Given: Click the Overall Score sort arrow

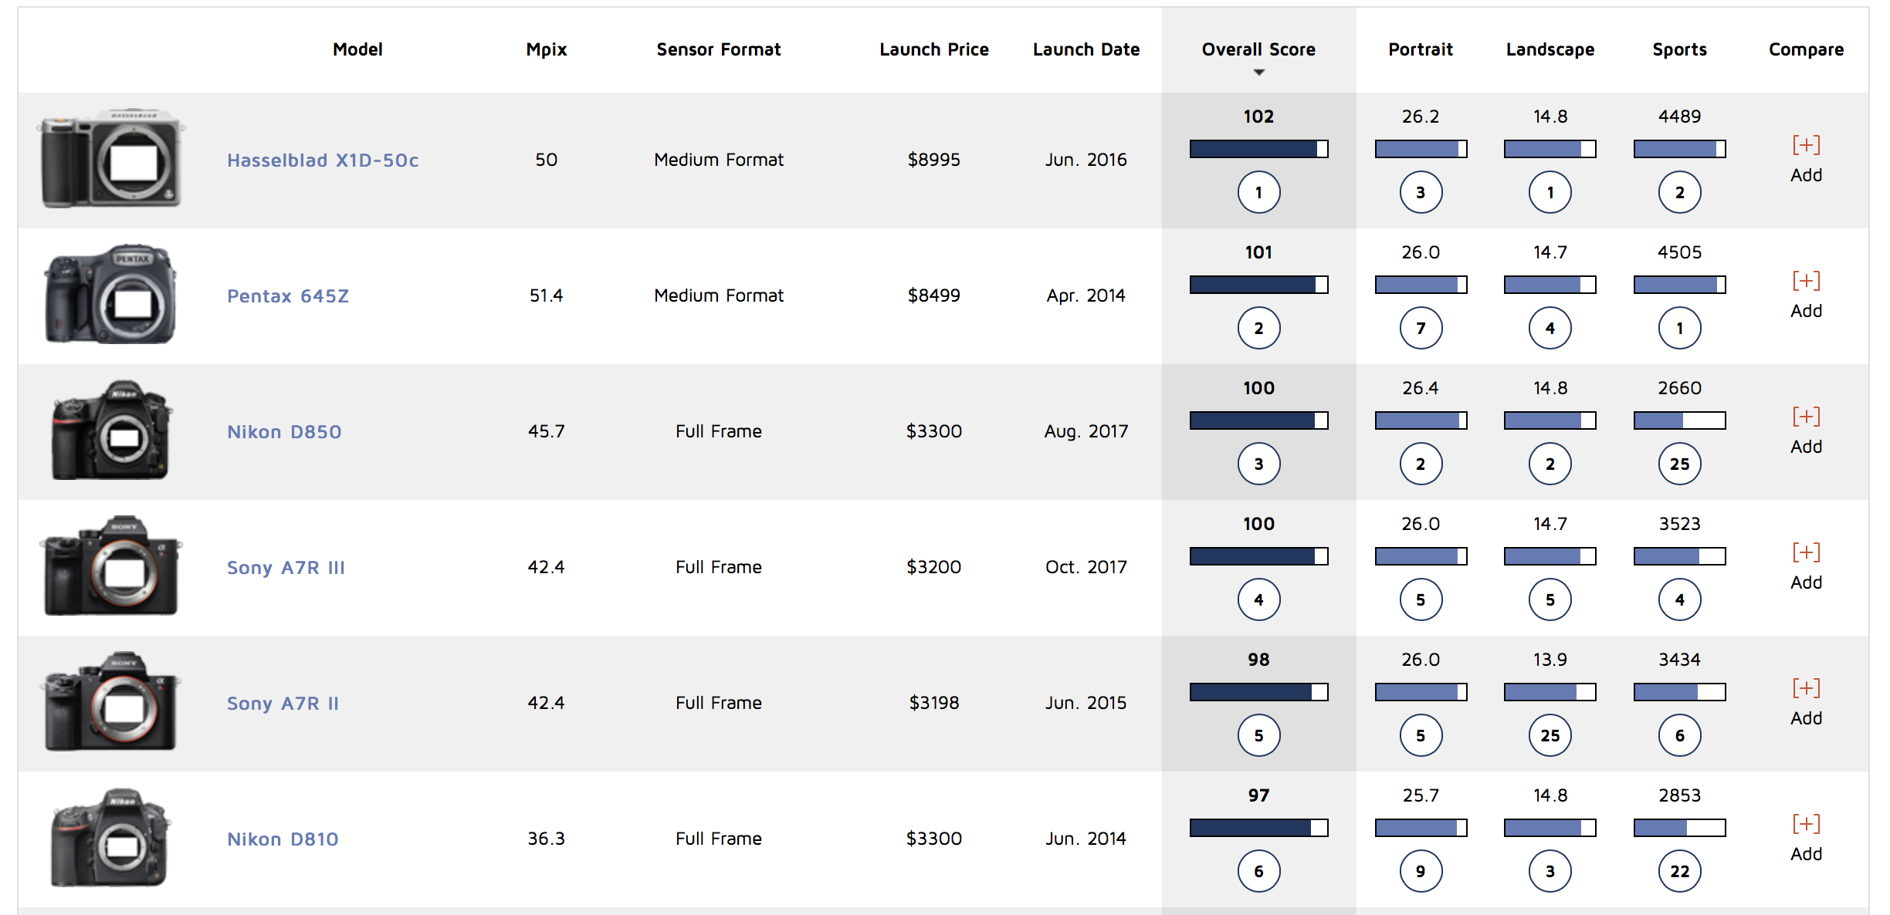Looking at the screenshot, I should [1258, 73].
